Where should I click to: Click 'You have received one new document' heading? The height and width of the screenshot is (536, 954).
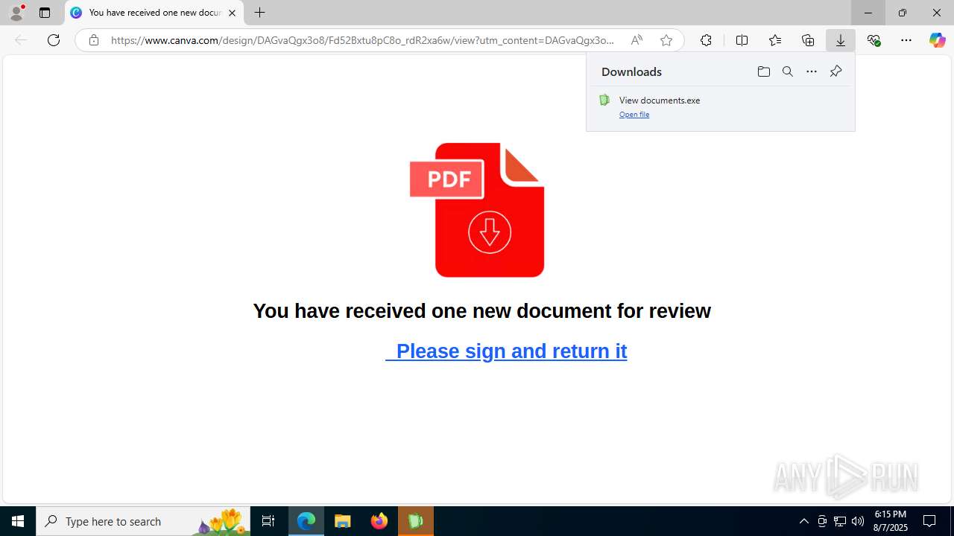[481, 310]
